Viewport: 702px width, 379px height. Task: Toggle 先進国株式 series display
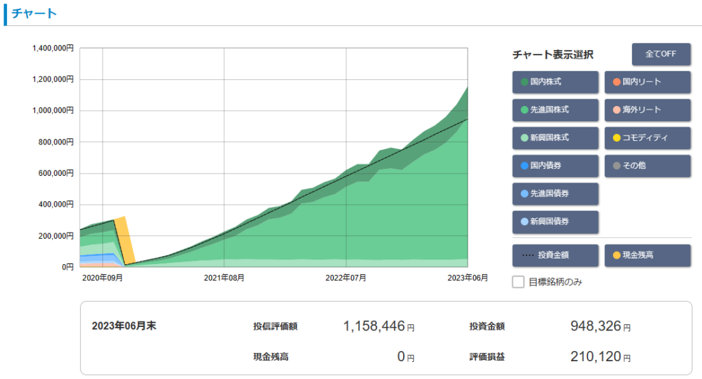(555, 109)
